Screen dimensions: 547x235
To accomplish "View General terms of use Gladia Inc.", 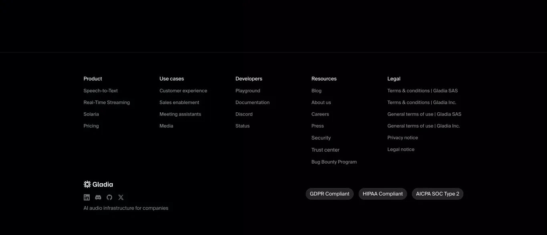I will tap(424, 126).
